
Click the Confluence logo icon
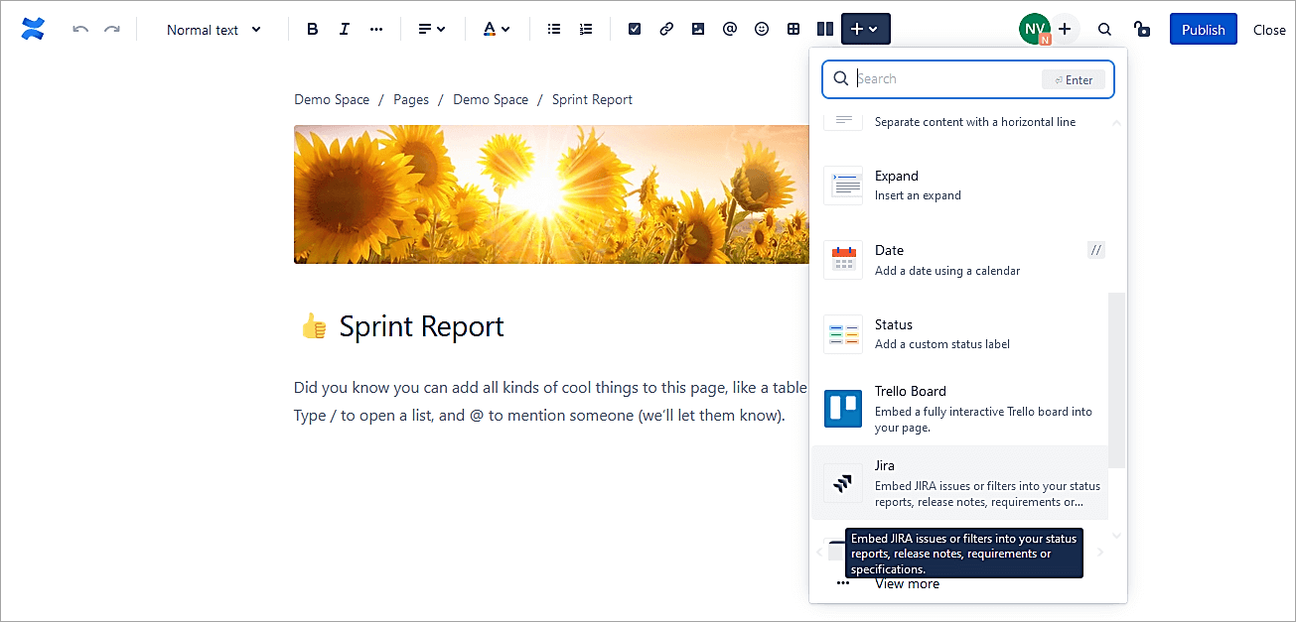[x=33, y=30]
